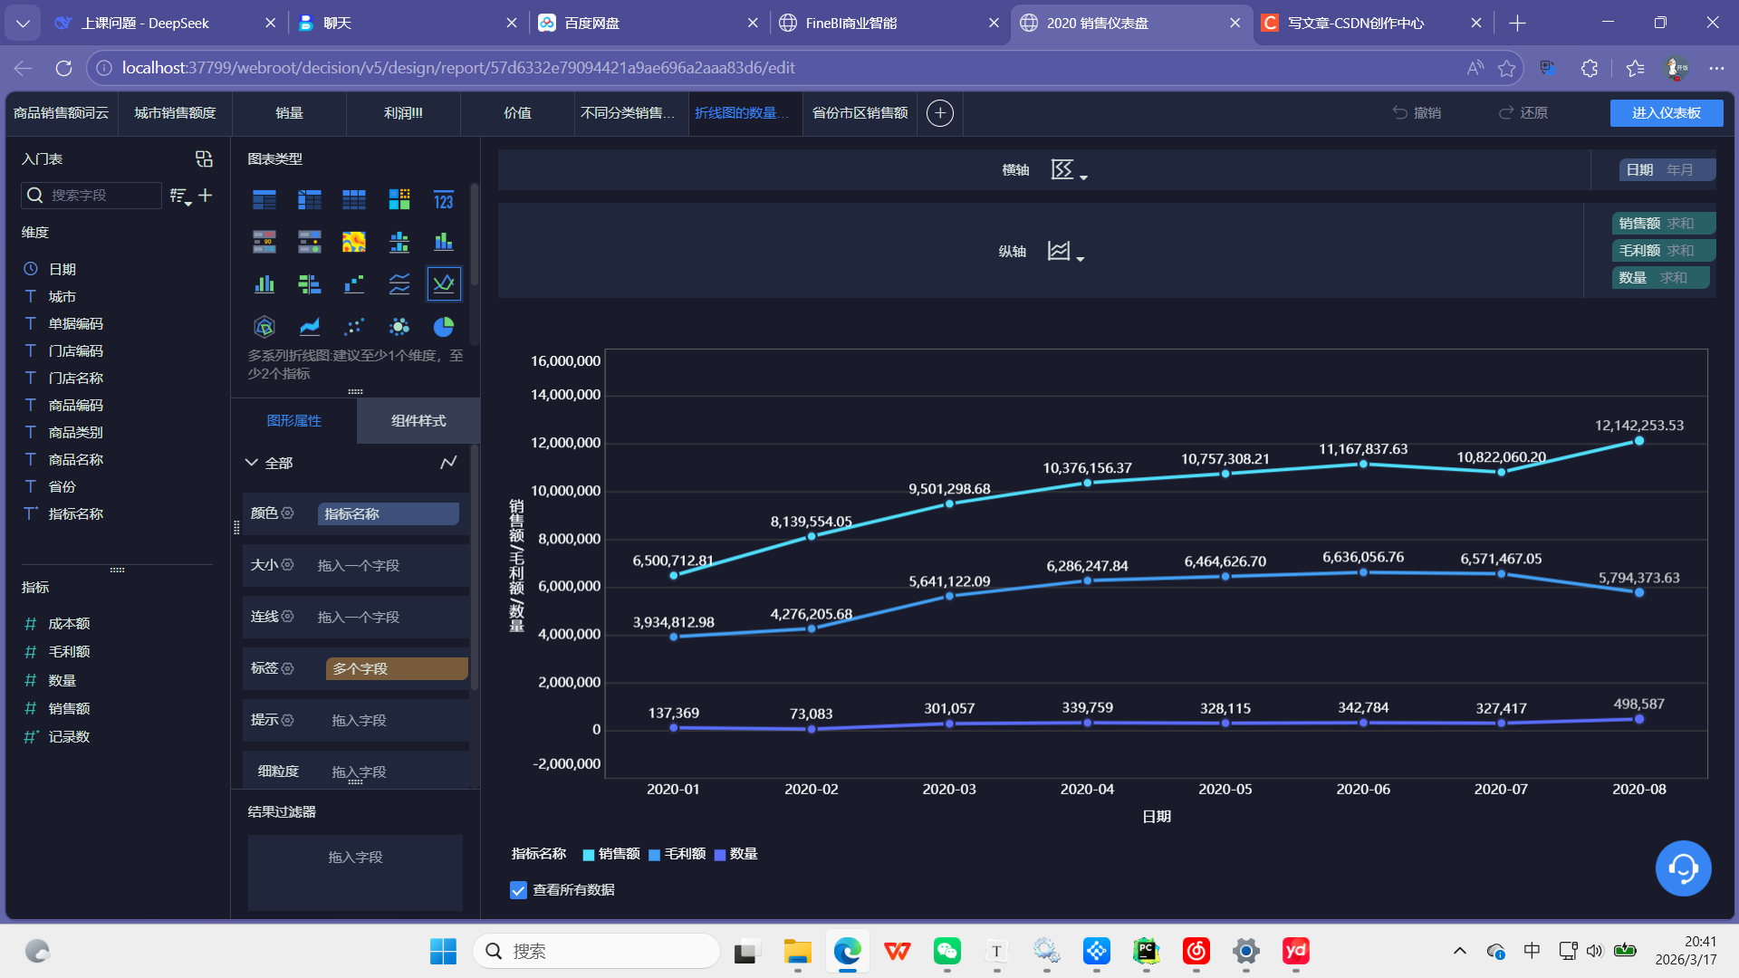
Task: Click the 撤销 undo button
Action: (x=1417, y=113)
